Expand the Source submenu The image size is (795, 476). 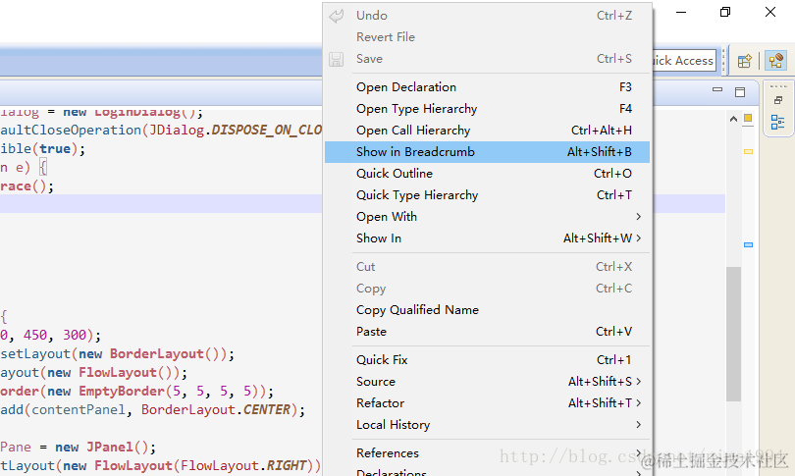[487, 382]
